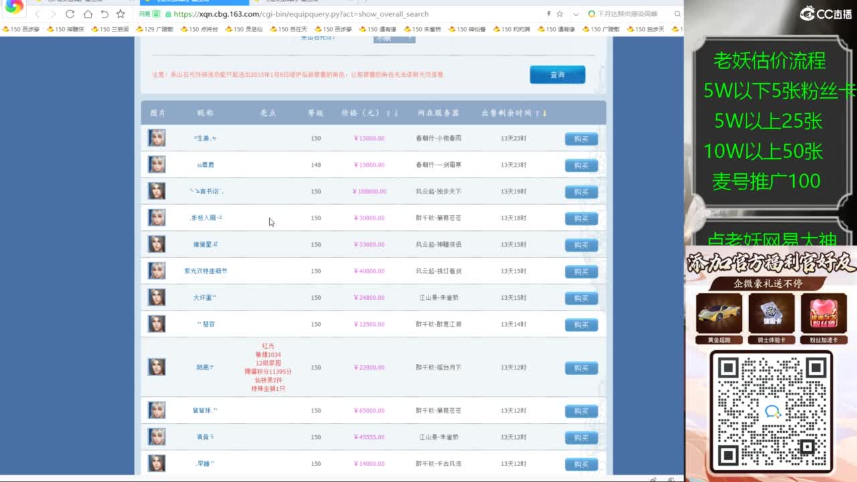The height and width of the screenshot is (482, 857).
Task: Open the dropdown above the query button
Action: pyautogui.click(x=394, y=38)
